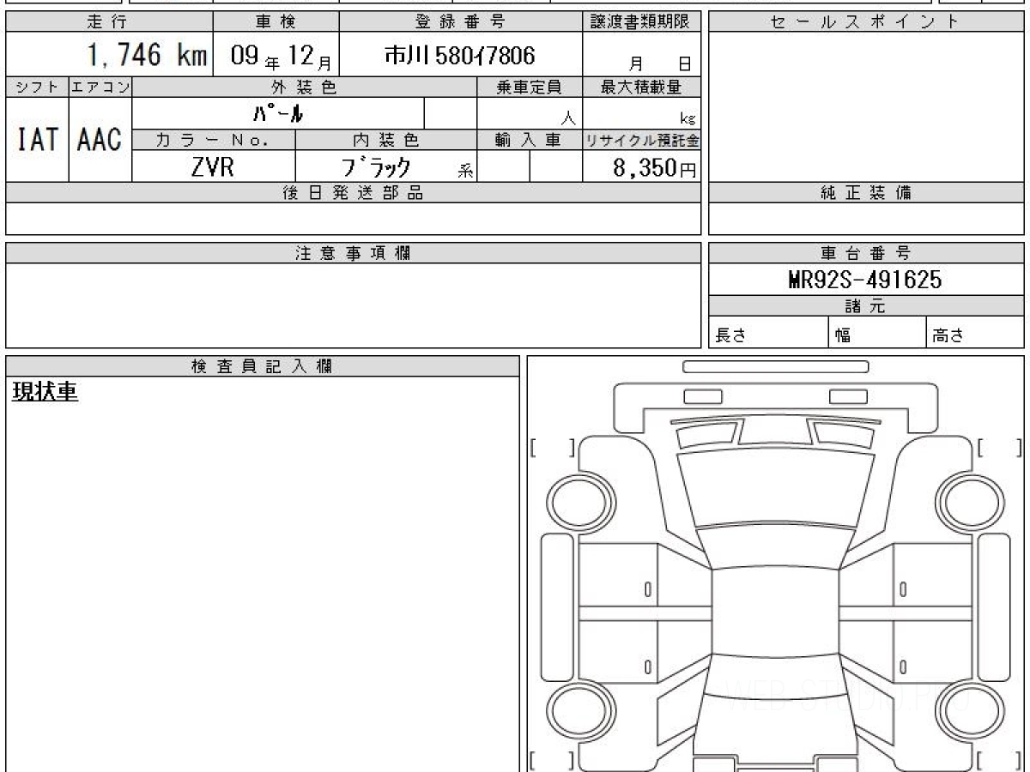Click the シフト label
The image size is (1030, 772).
tap(37, 87)
